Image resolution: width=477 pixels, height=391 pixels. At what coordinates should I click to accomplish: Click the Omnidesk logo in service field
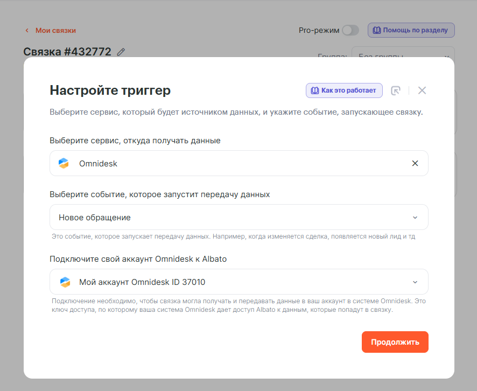pos(64,163)
